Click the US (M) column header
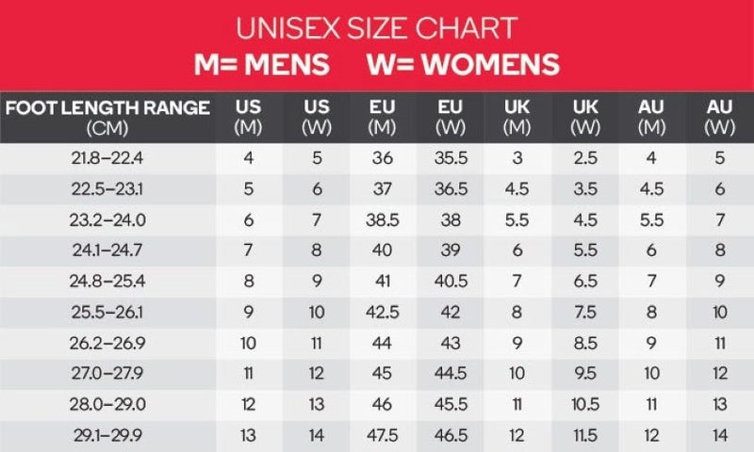754x452 pixels. tap(249, 116)
